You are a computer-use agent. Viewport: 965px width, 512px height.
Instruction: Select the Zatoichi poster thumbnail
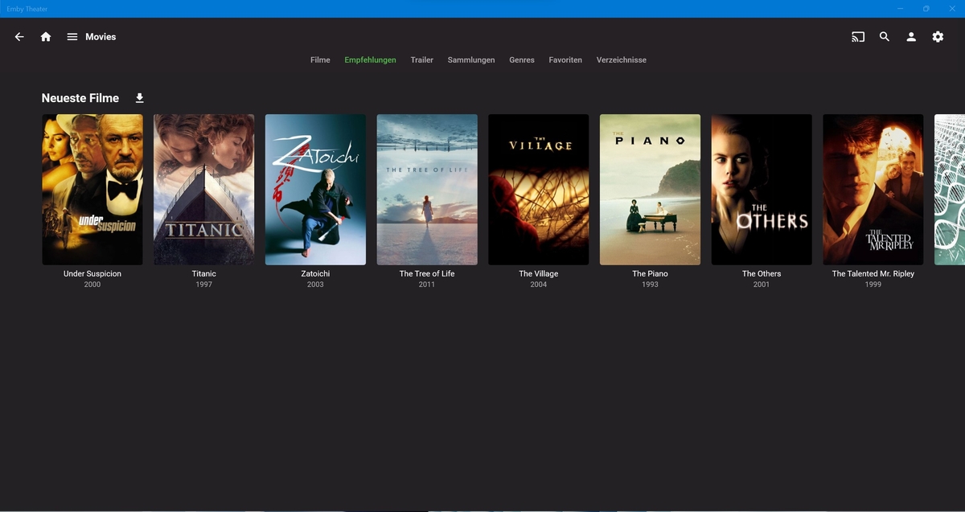pyautogui.click(x=315, y=189)
